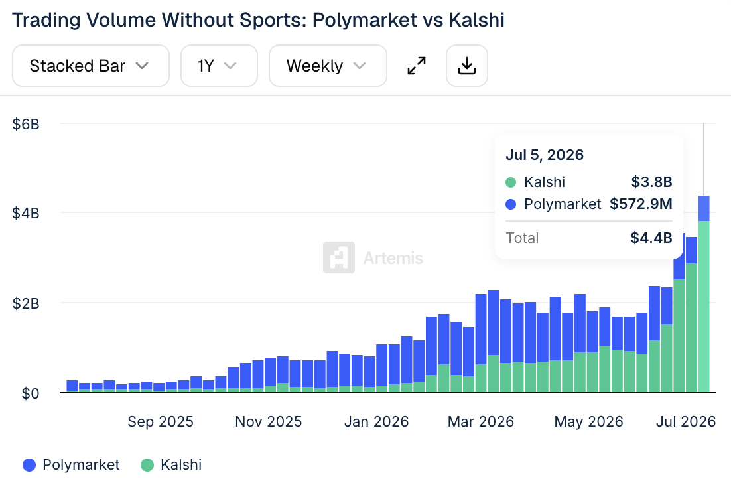Click the tooltip Total value '$4.4B'

[x=651, y=238]
